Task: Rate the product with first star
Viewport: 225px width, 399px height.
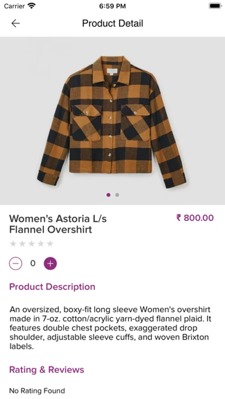Action: (x=13, y=244)
